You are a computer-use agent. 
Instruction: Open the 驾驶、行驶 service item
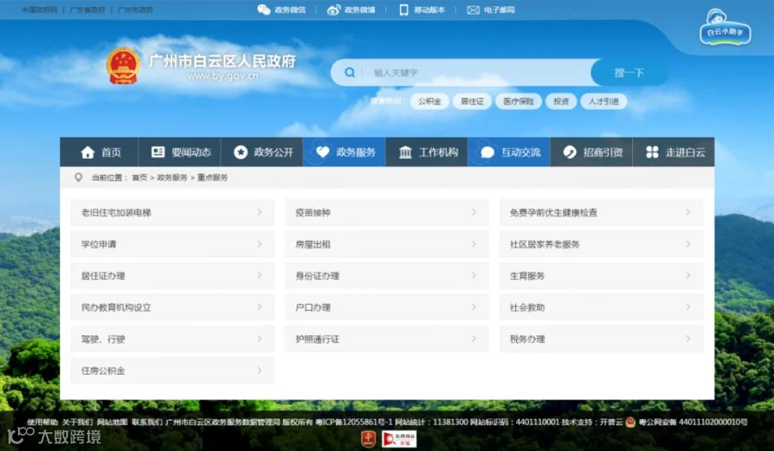(172, 338)
